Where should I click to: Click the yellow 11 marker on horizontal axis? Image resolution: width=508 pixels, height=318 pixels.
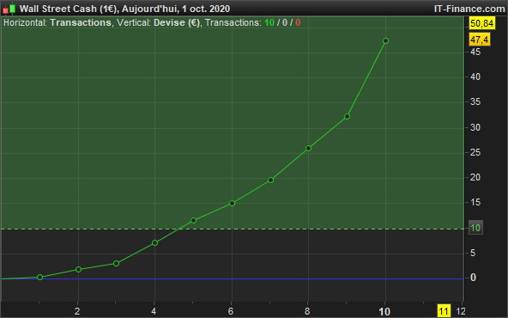coord(444,311)
